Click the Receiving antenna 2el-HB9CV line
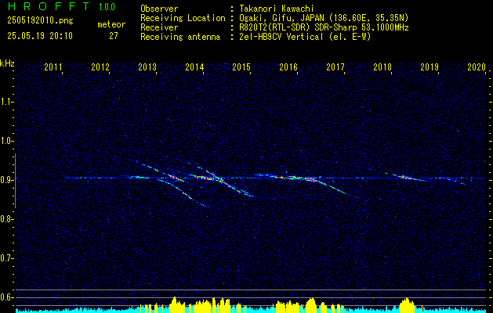The image size is (493, 313). pos(256,37)
